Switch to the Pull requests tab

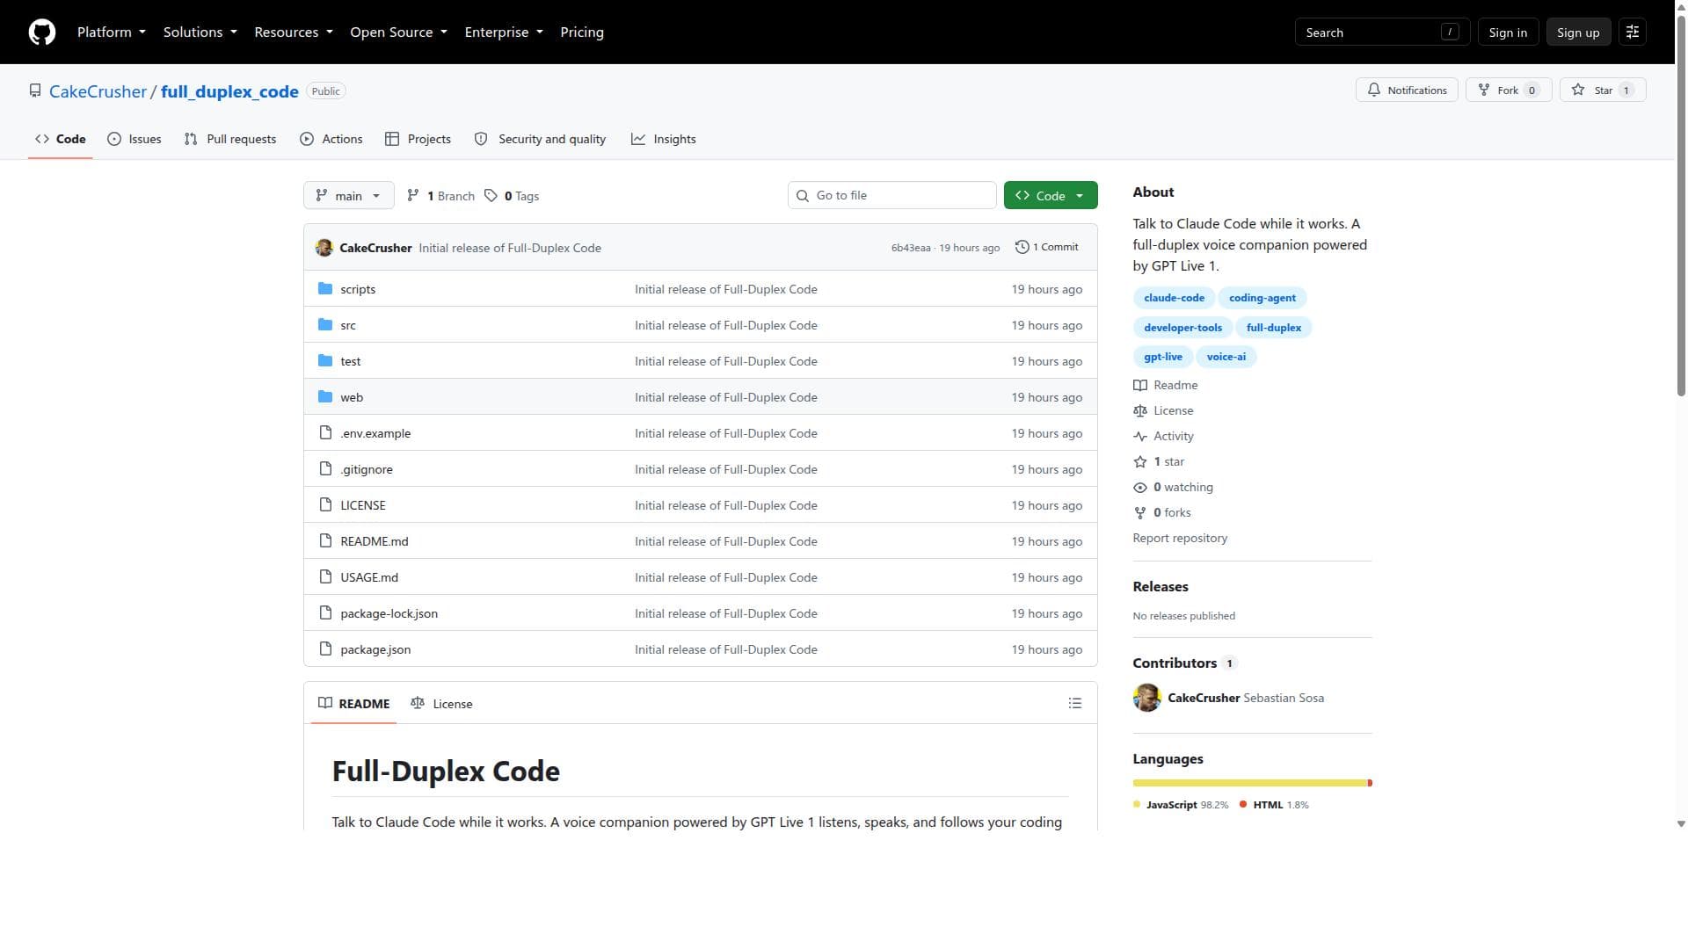tap(230, 139)
